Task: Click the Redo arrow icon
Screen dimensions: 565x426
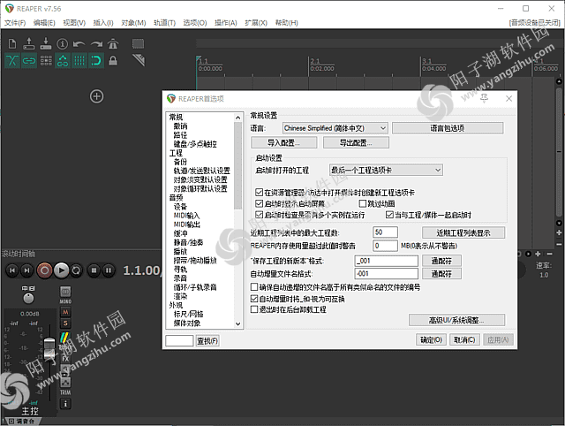Action: pos(96,44)
